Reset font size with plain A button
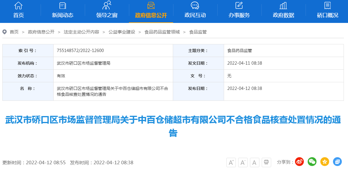Image resolution: width=348 pixels, height=171 pixels. pyautogui.click(x=255, y=162)
